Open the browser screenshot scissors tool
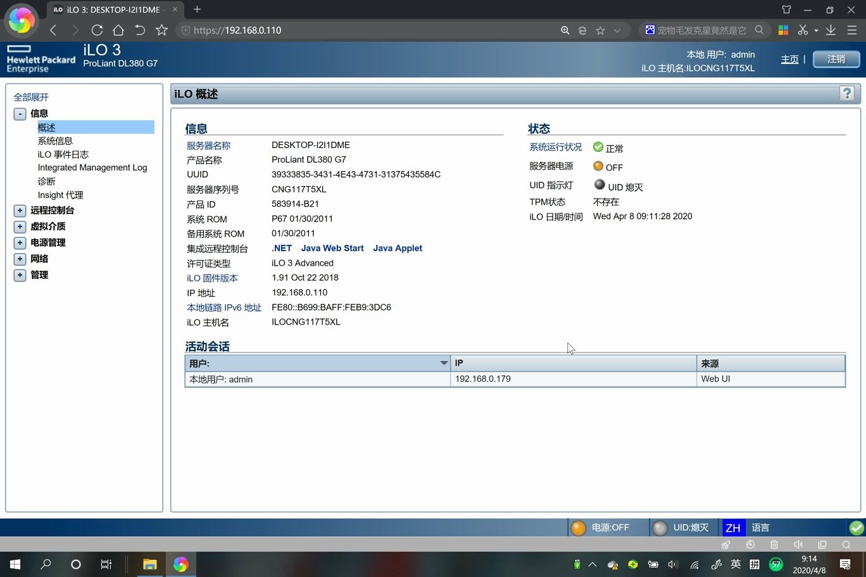Viewport: 866px width, 577px height. [804, 30]
